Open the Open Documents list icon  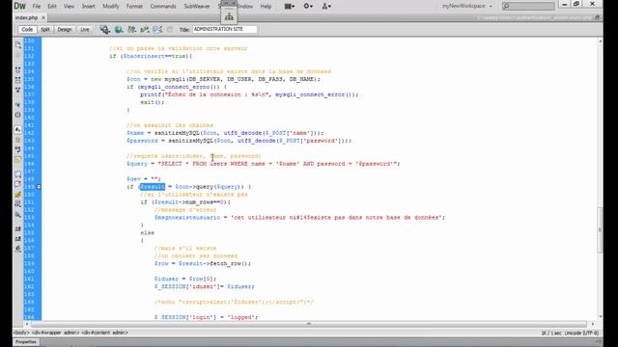(x=18, y=45)
